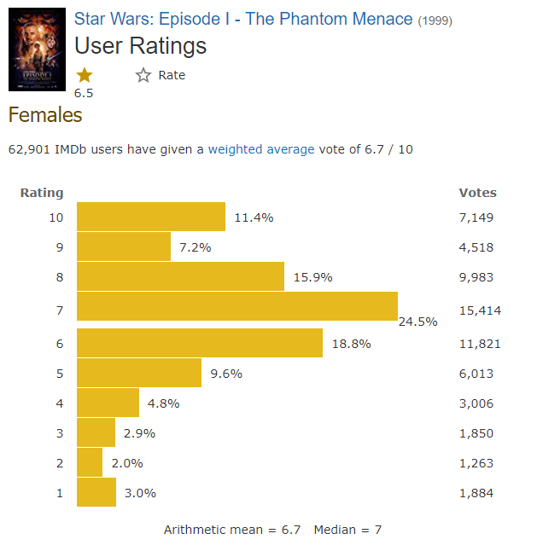Click the 7,149 votes count
The image size is (543, 551).
pyautogui.click(x=476, y=217)
